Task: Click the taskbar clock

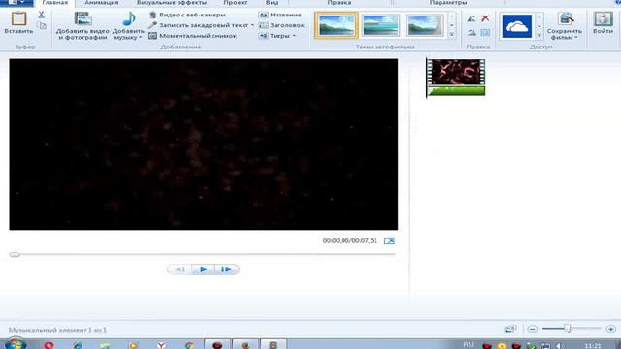Action: 593,346
